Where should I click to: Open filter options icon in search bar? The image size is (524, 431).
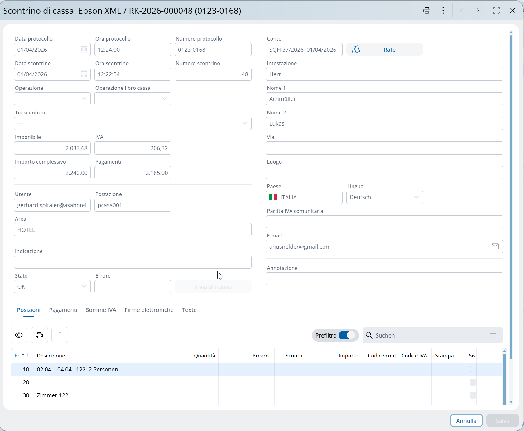pos(493,335)
